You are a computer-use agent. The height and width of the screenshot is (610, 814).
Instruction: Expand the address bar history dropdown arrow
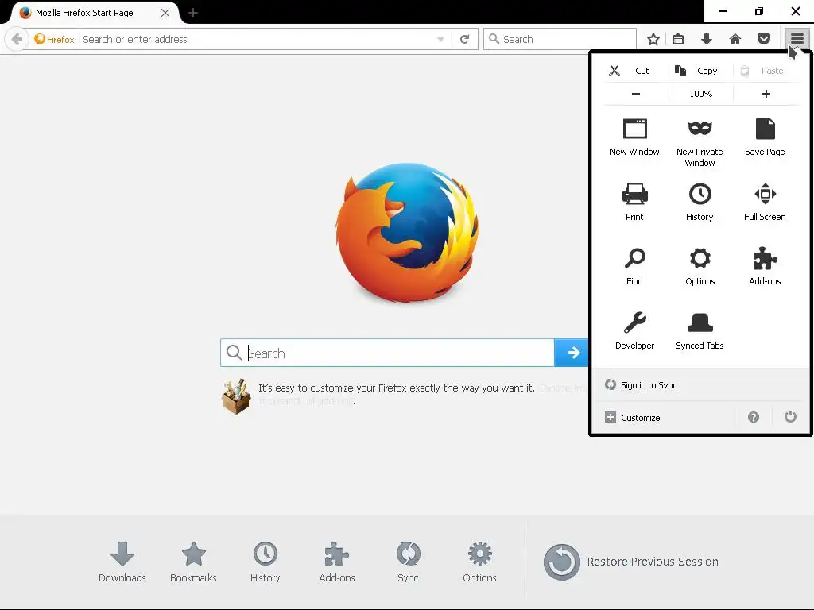pos(440,39)
